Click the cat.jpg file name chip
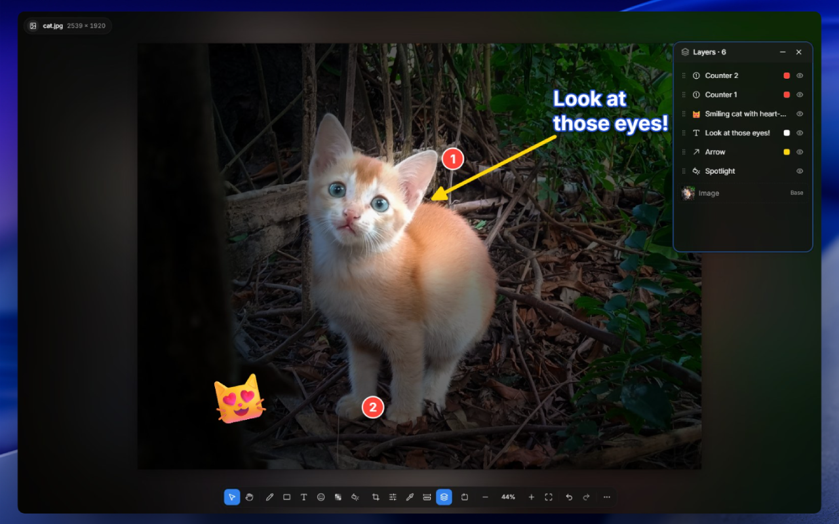Screen dimensions: 839x524 68,26
